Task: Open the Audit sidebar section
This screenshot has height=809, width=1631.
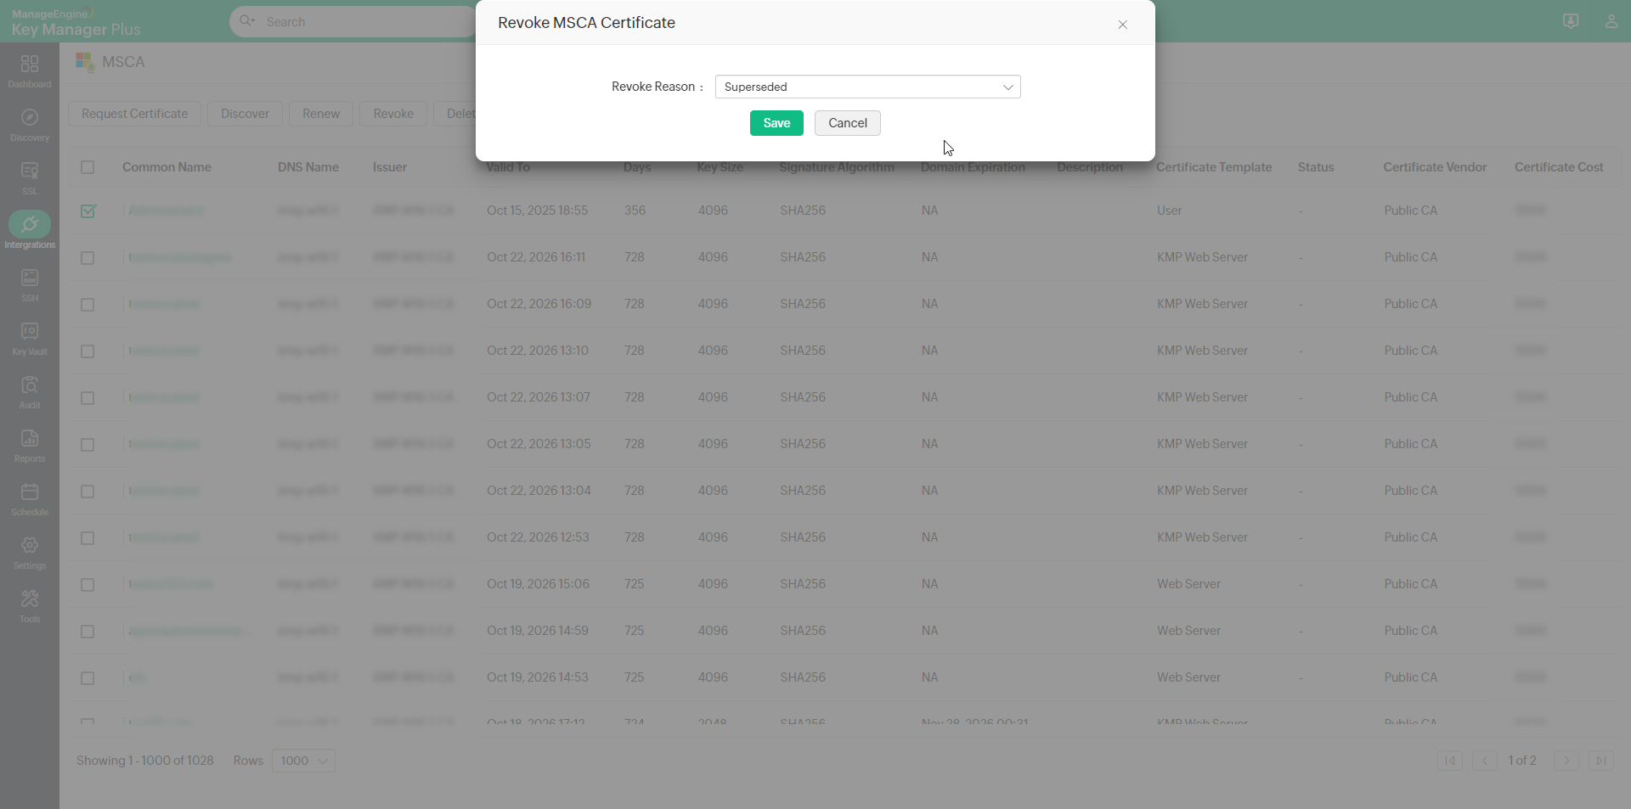Action: tap(30, 392)
